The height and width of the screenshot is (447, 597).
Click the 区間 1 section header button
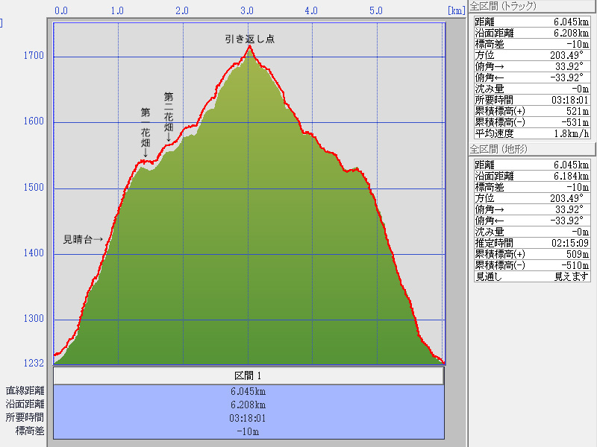point(249,376)
